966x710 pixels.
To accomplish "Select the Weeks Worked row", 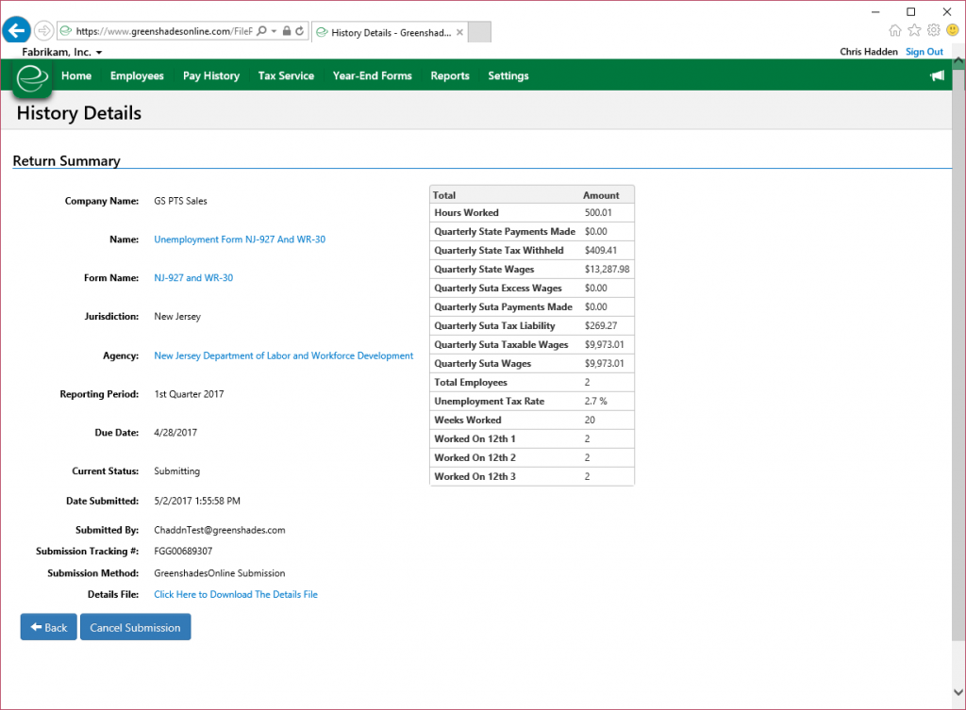I will pos(532,420).
